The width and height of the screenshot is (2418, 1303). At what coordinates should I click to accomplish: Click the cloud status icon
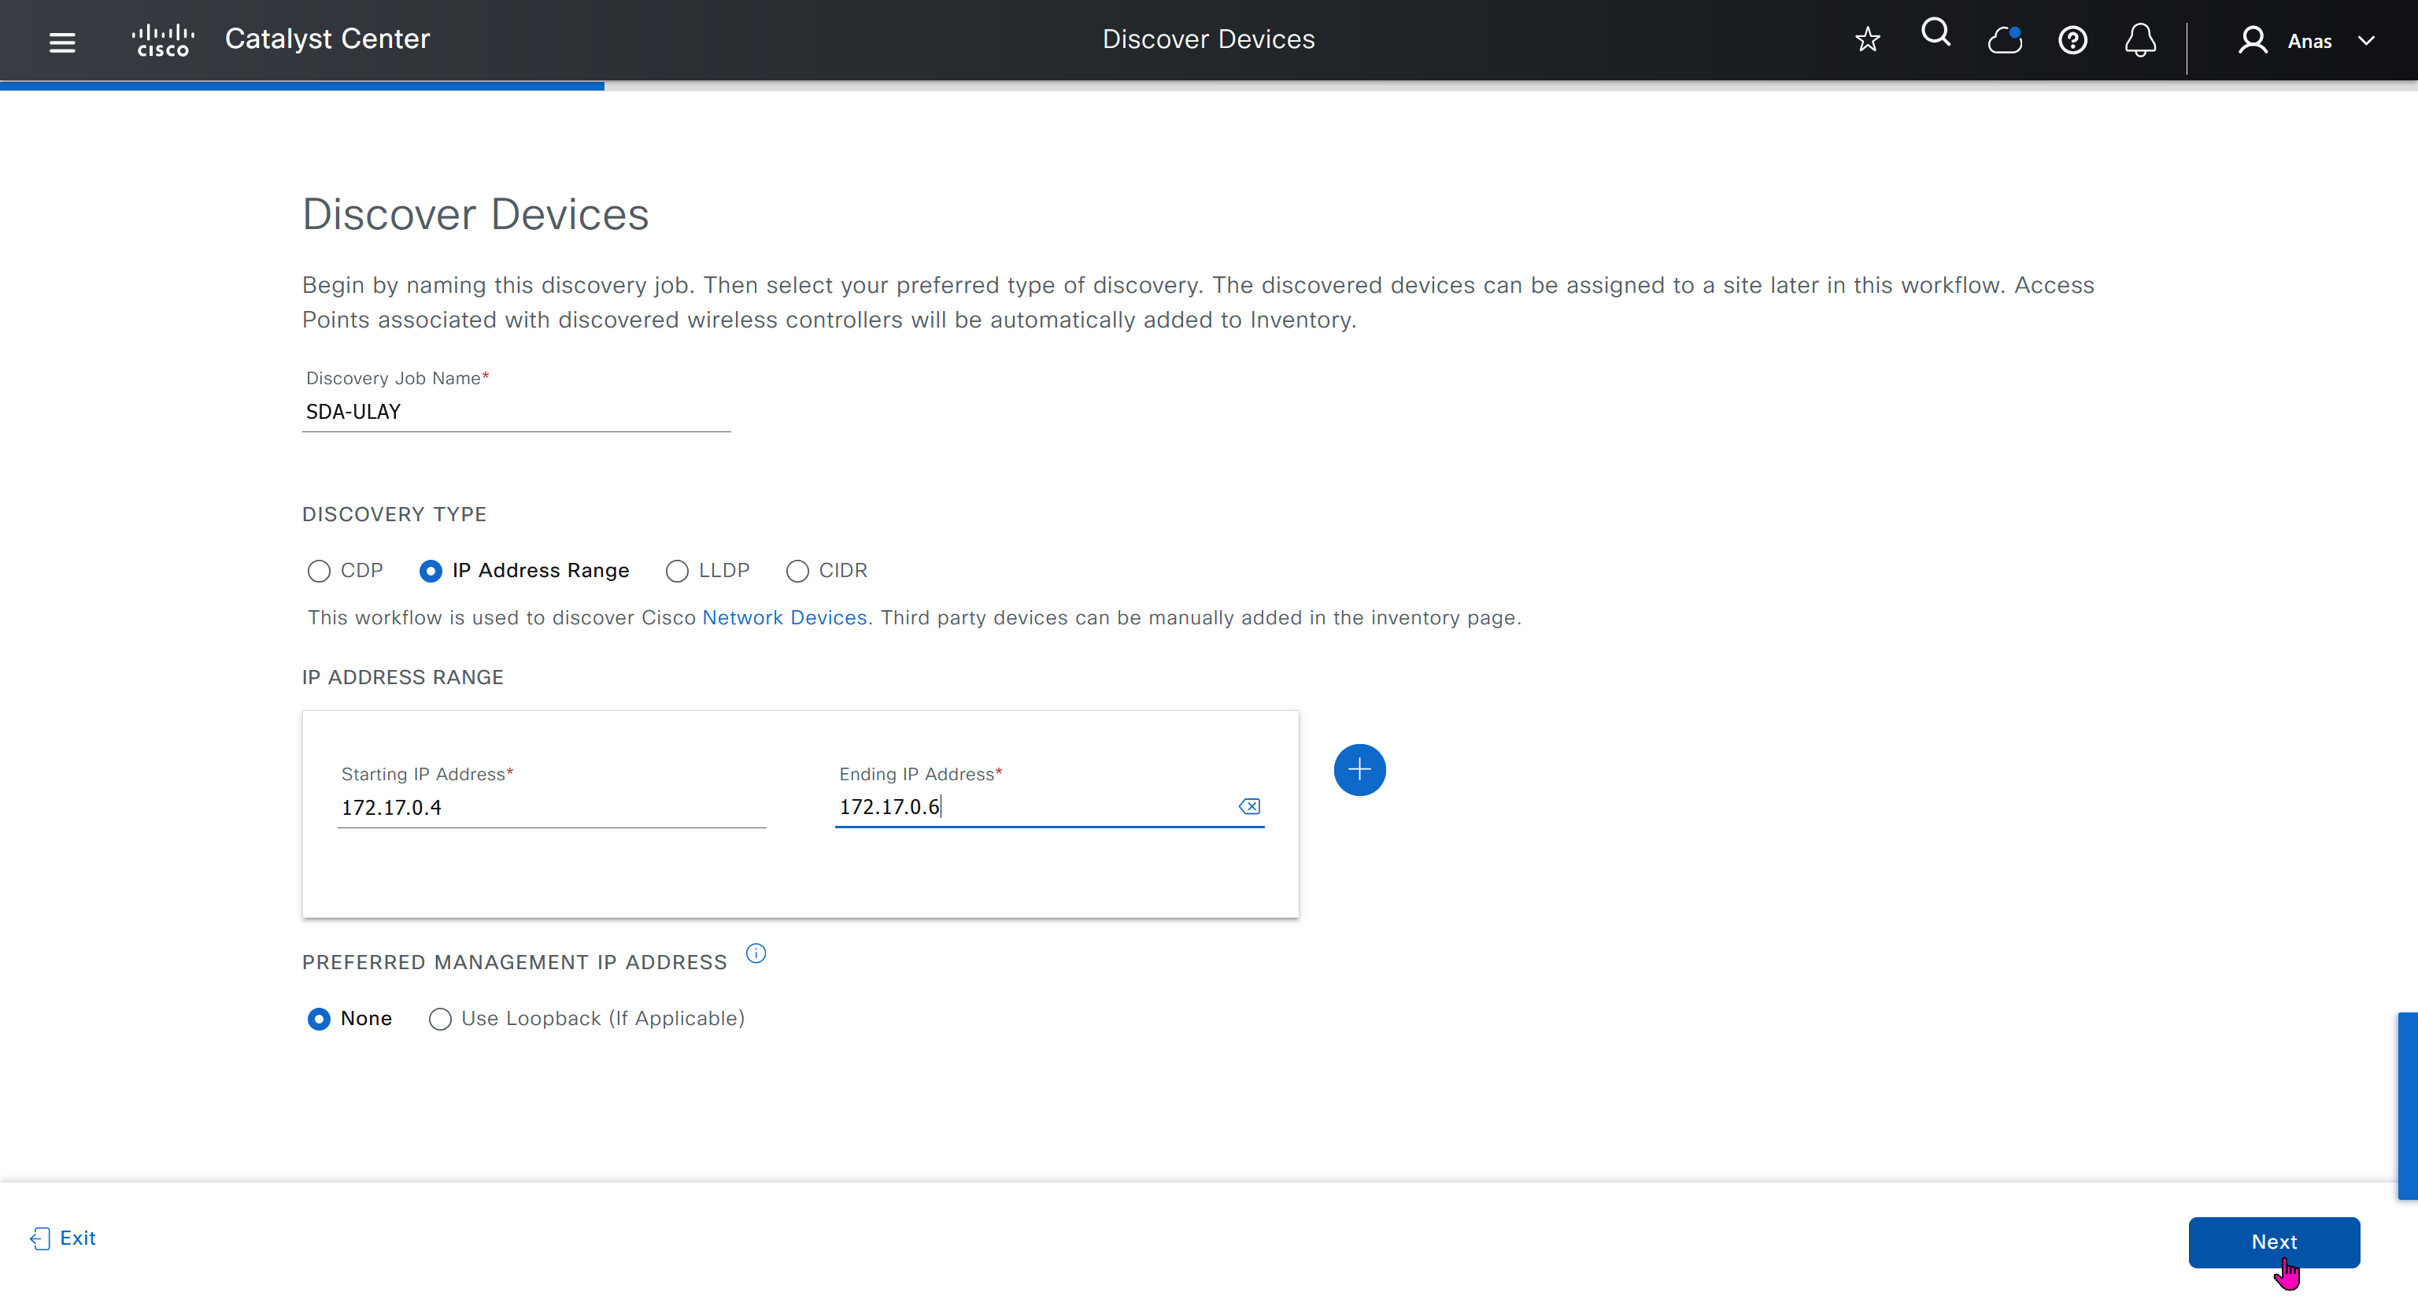(x=2004, y=40)
